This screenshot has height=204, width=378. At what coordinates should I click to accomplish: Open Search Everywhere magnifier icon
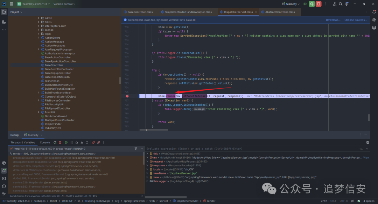point(341,4)
